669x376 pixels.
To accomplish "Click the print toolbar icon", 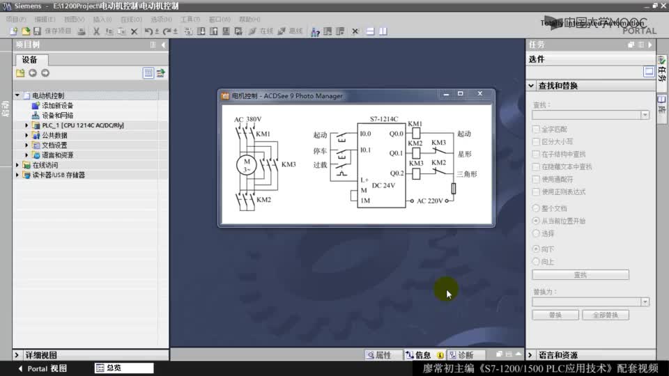I will click(81, 31).
